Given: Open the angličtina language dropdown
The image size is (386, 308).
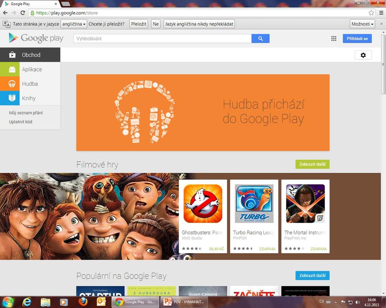Looking at the screenshot, I should (x=74, y=24).
